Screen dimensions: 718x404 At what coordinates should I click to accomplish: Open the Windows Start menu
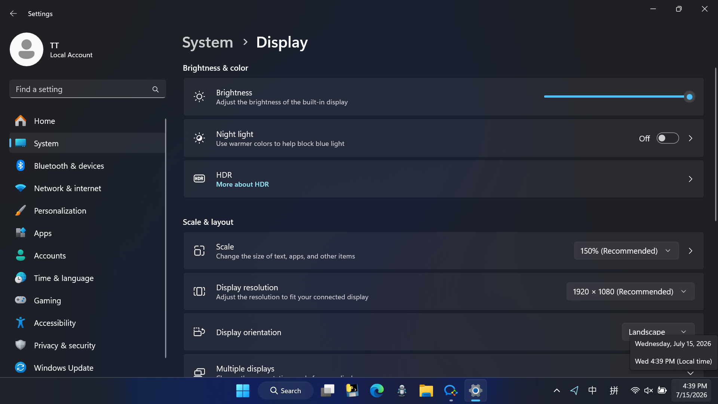click(243, 391)
